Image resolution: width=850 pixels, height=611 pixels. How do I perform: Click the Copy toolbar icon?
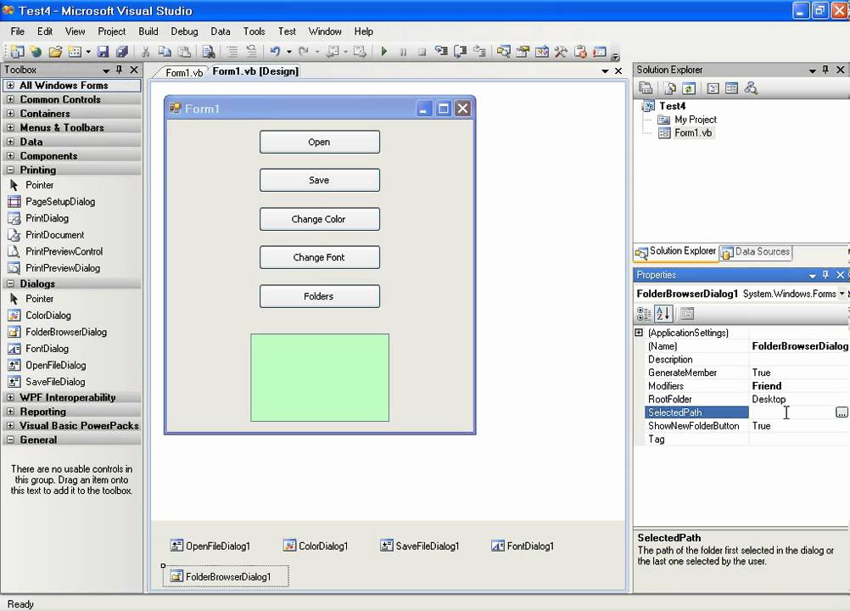[x=165, y=52]
